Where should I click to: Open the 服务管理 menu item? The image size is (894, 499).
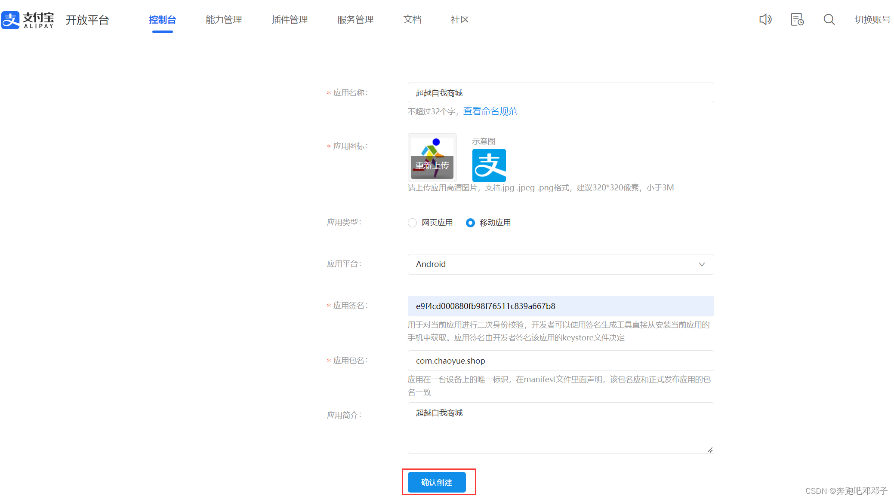pos(355,20)
